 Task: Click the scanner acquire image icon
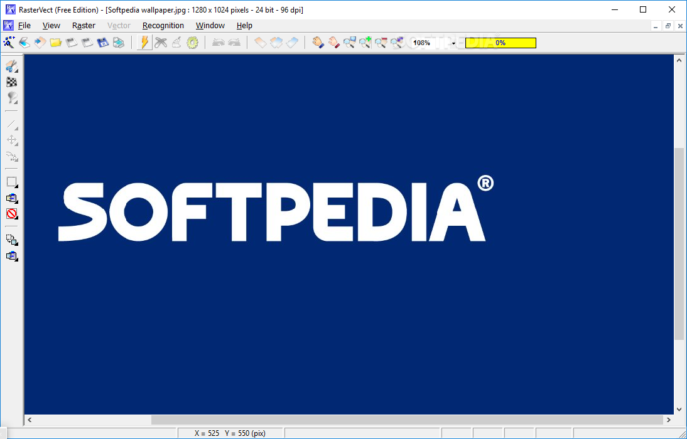coord(24,43)
